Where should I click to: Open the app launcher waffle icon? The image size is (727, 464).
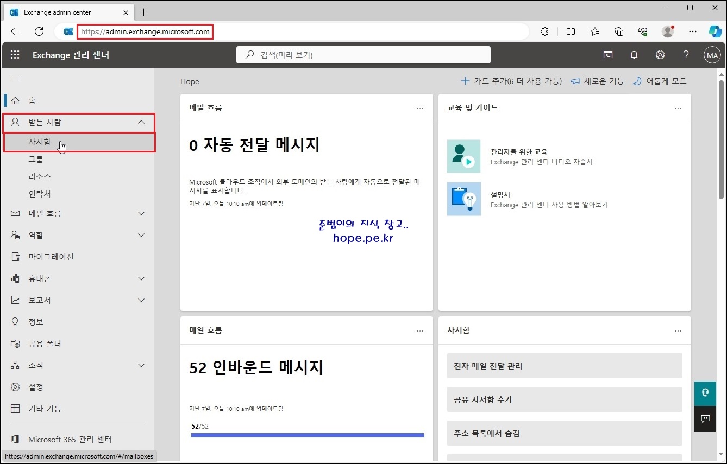point(15,55)
